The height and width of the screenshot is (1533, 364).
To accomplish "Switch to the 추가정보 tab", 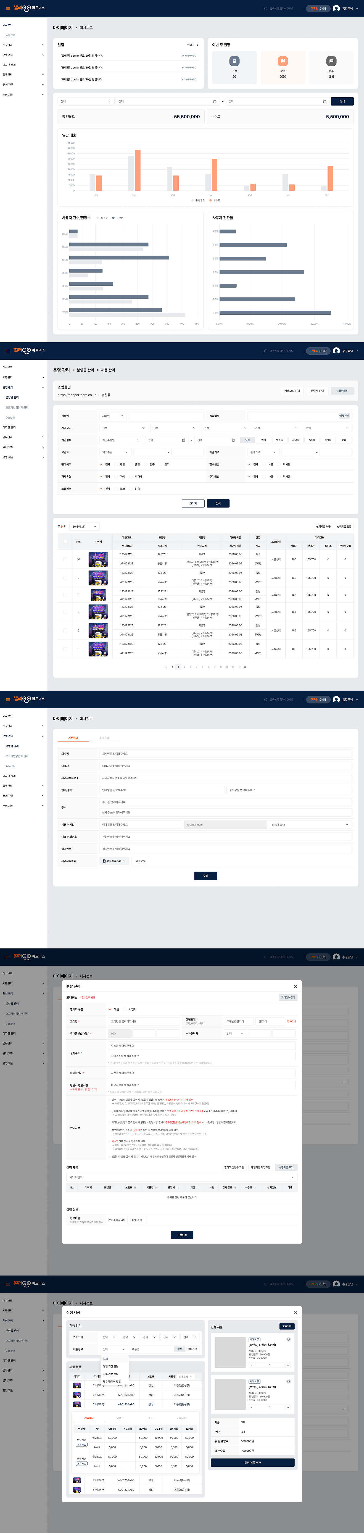I will 104,738.
